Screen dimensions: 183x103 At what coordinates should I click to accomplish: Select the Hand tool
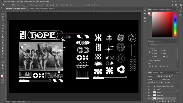[3, 65]
